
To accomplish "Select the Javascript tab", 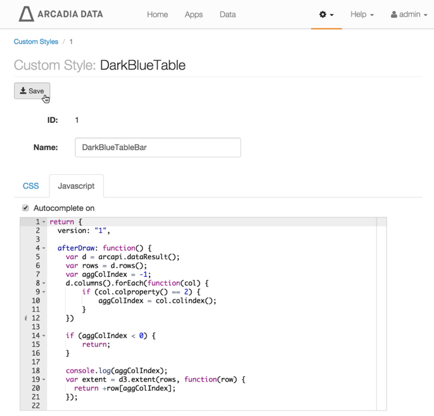I will tap(76, 186).
